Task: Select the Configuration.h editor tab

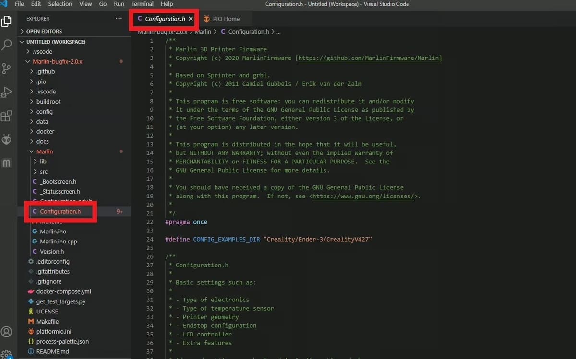Action: (165, 19)
